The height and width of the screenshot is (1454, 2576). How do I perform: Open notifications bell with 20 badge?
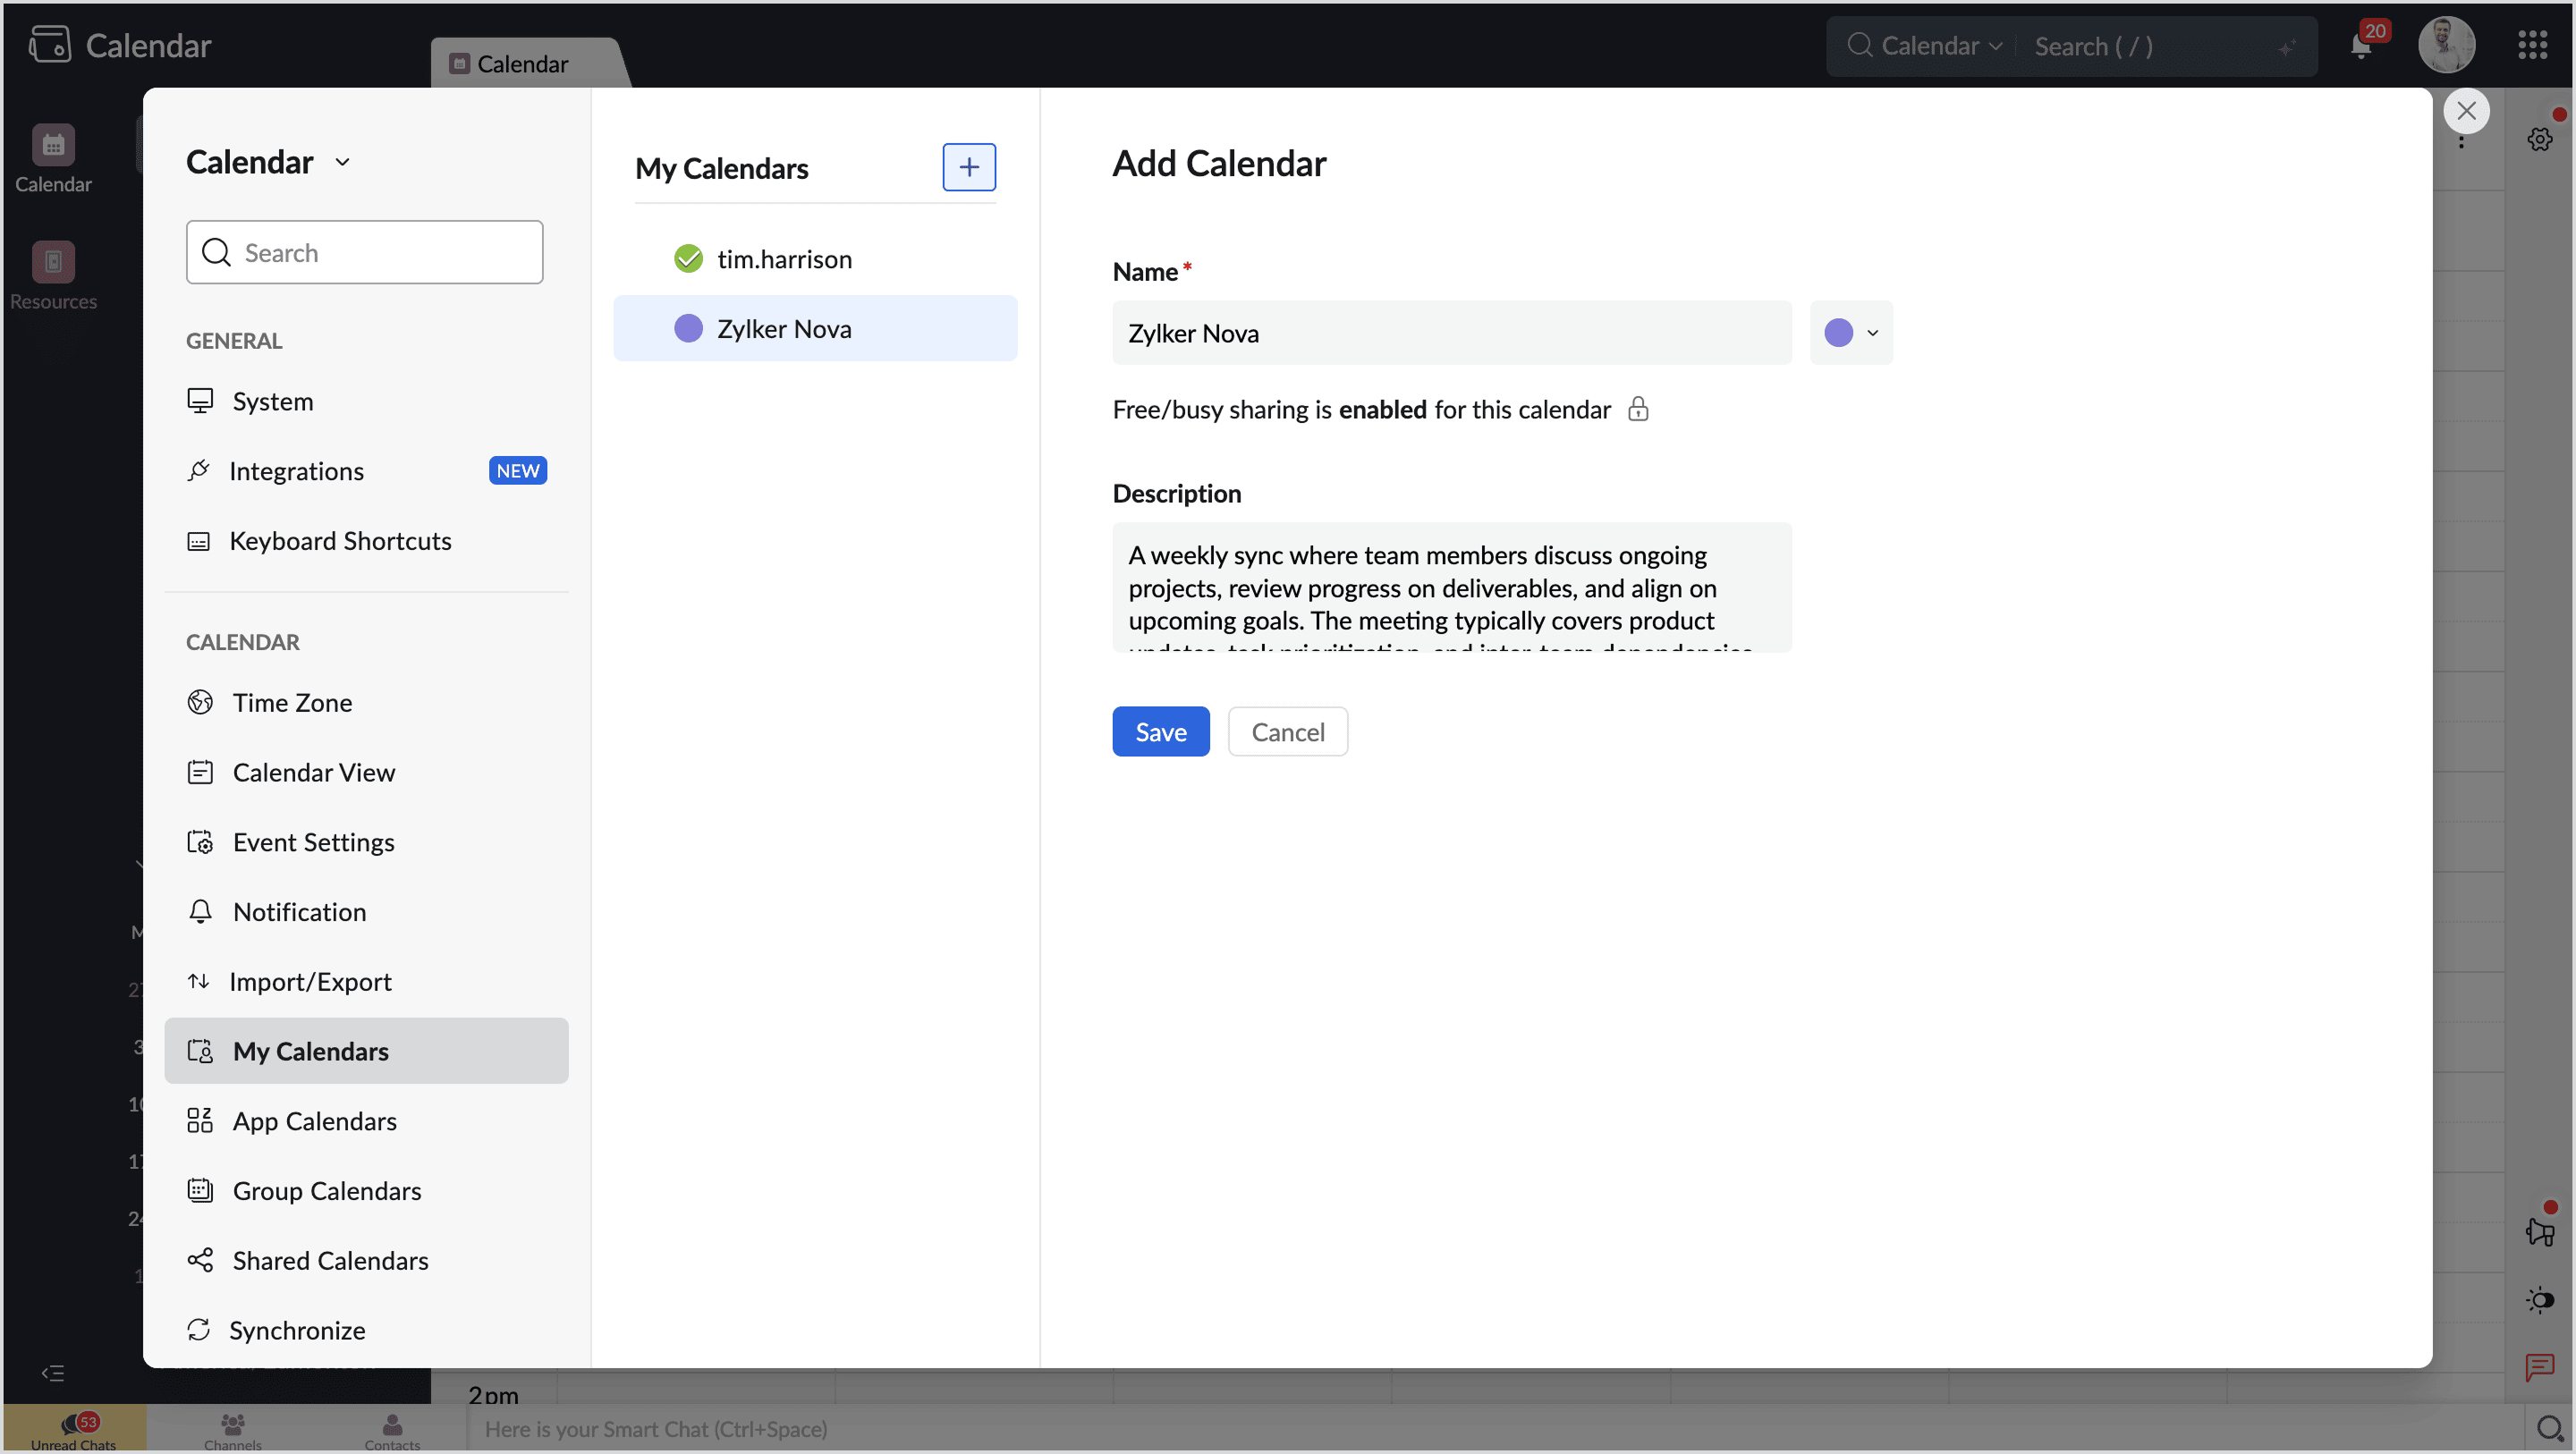[2361, 46]
